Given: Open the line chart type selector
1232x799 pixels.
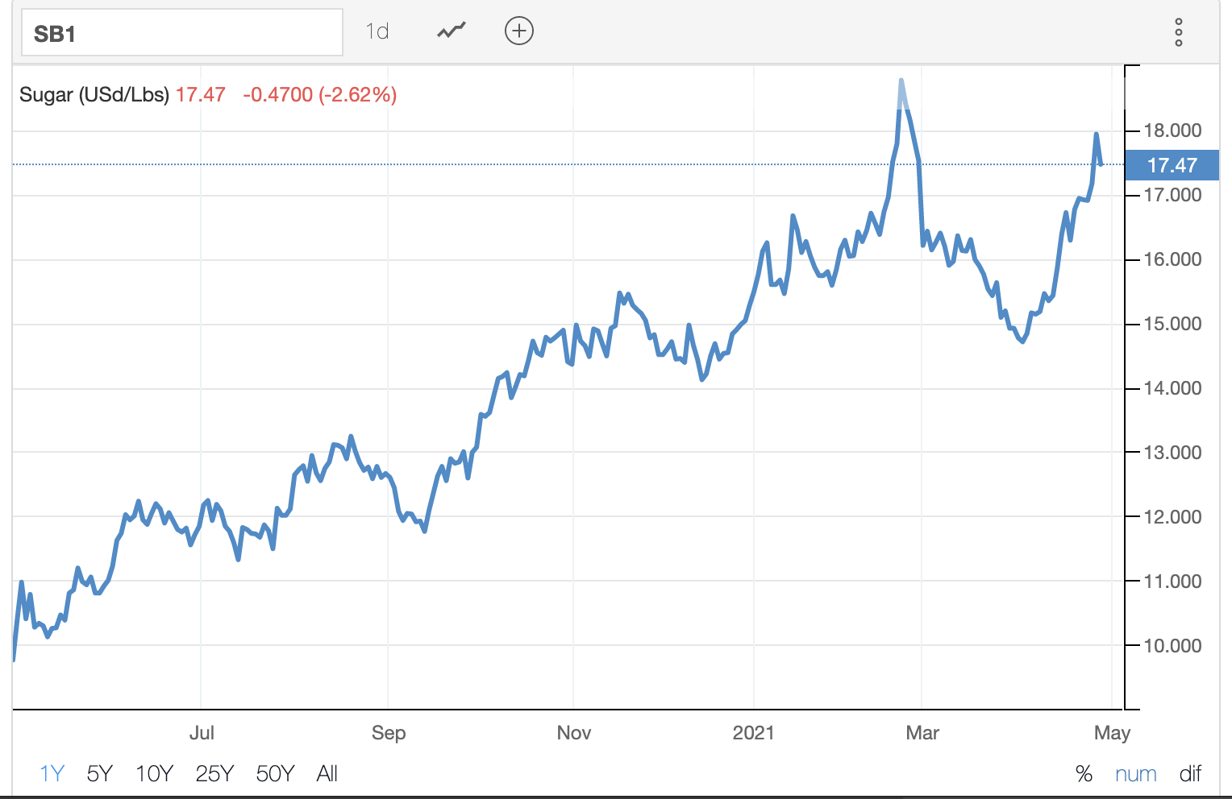Looking at the screenshot, I should click(452, 31).
